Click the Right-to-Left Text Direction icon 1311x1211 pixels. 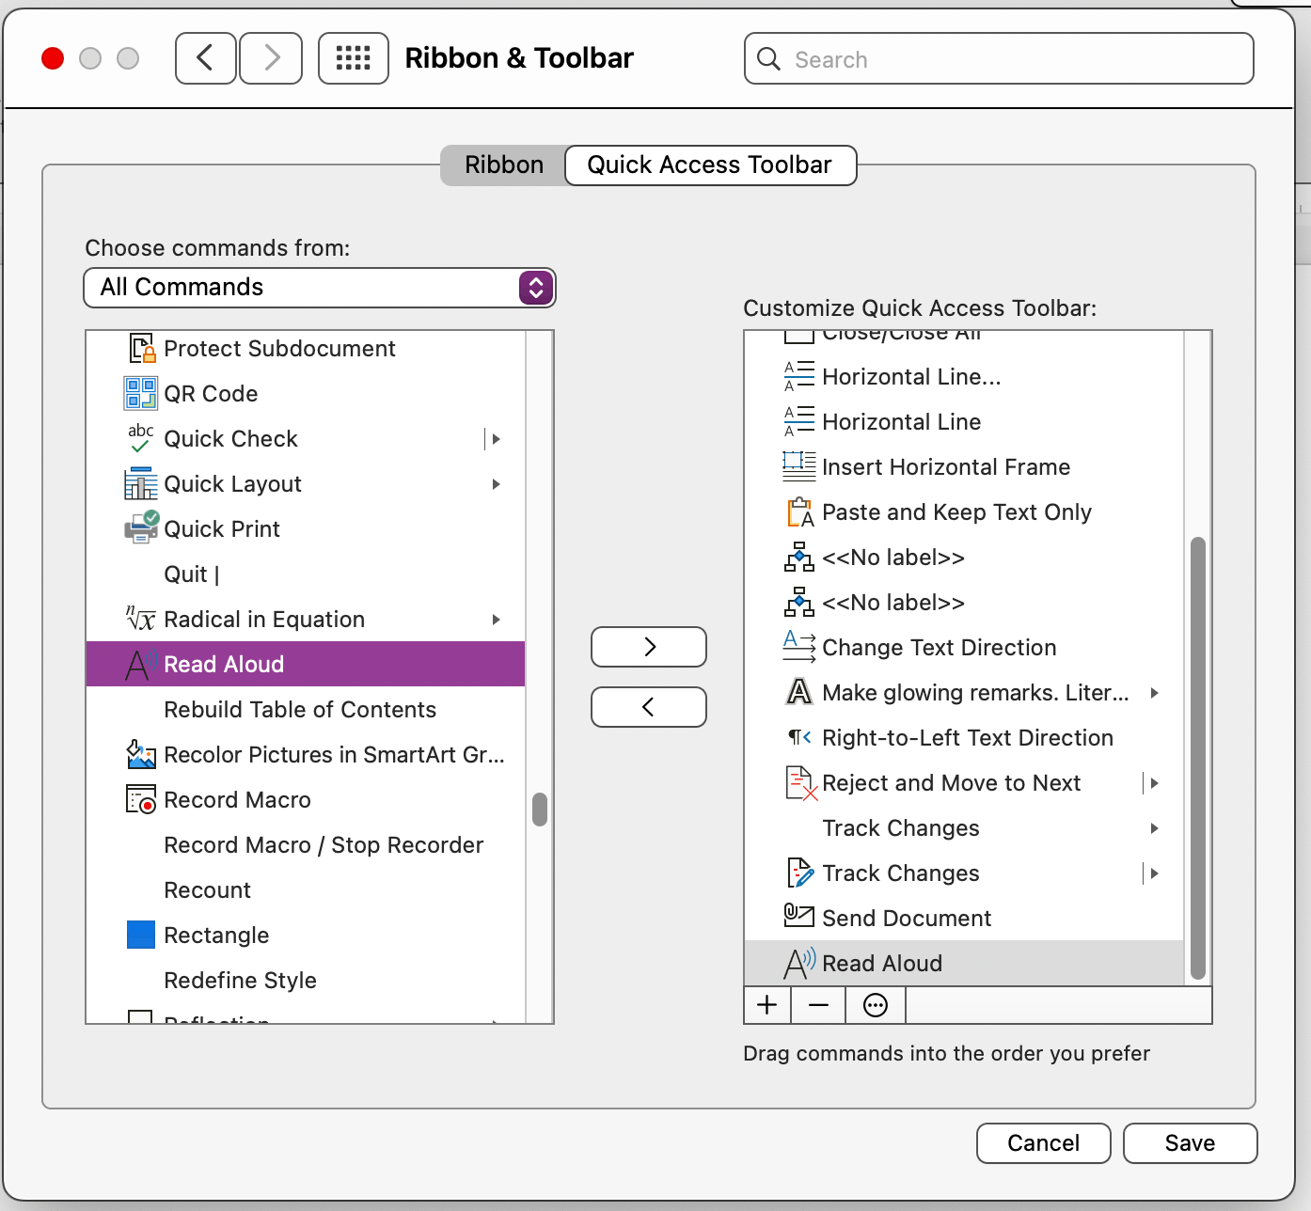[799, 737]
